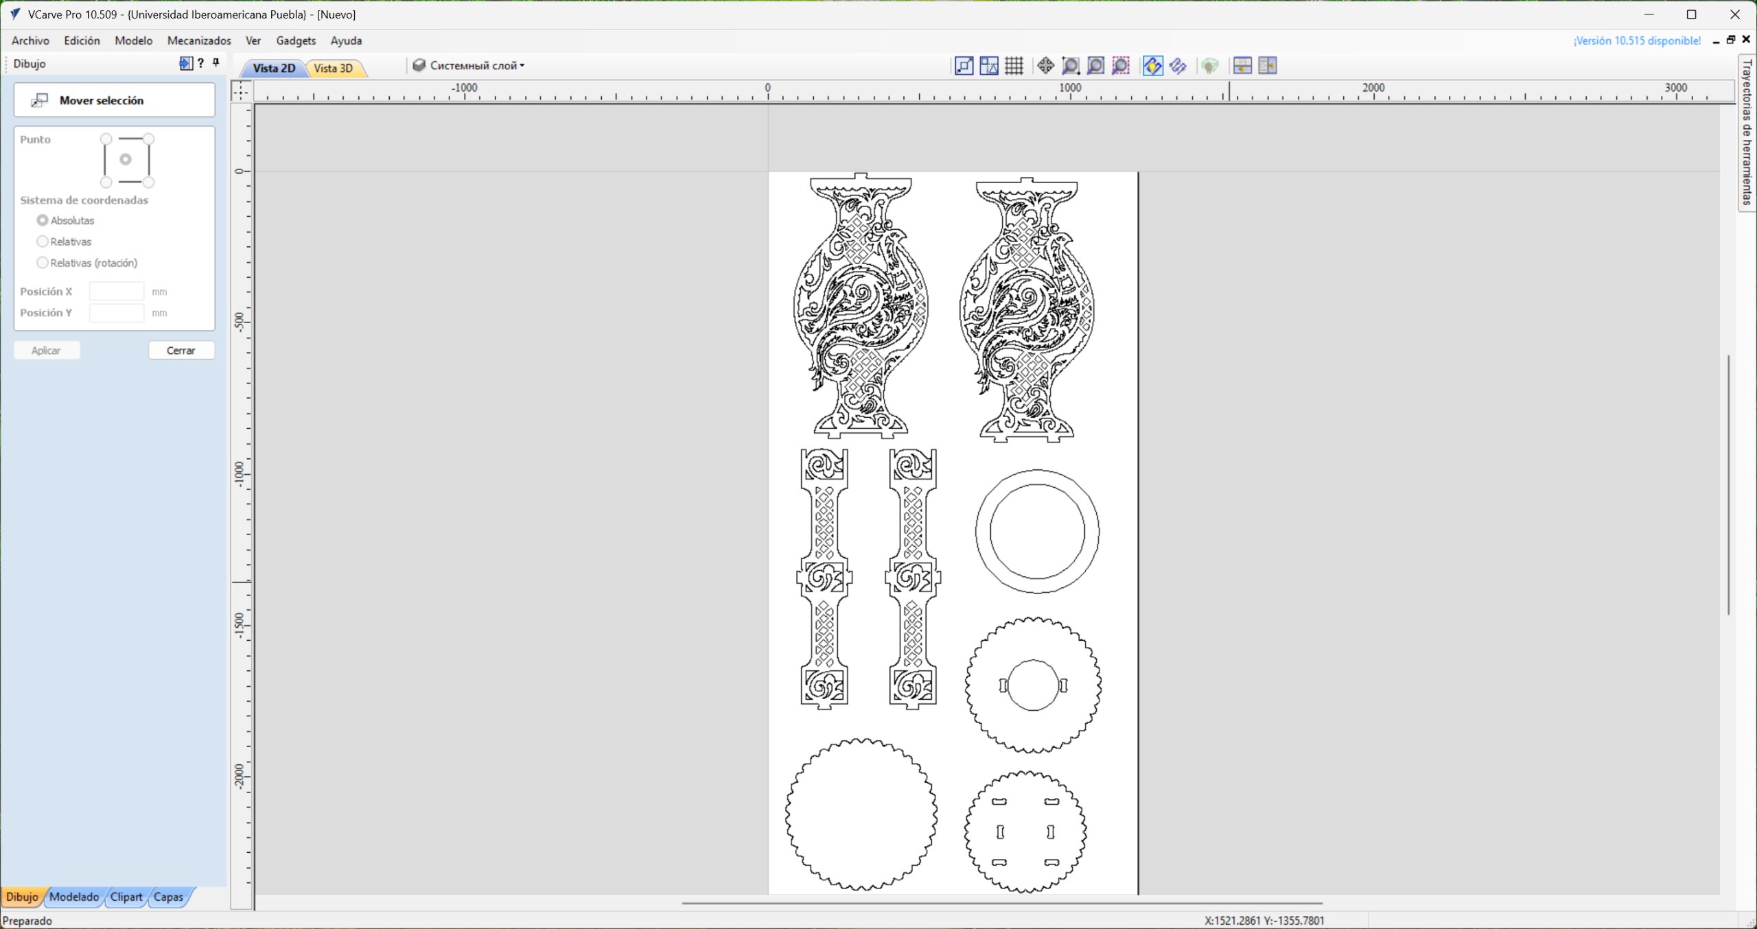The height and width of the screenshot is (929, 1757).
Task: Select the pan view tool
Action: pos(1045,66)
